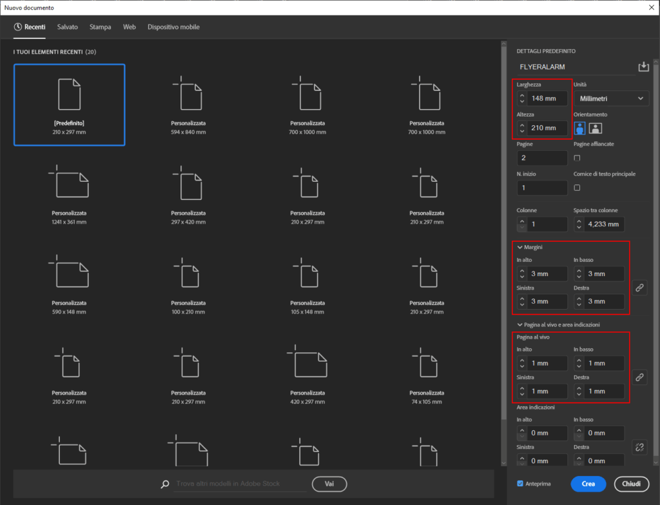Click the magnifier icon in the Adobe Stock search bar

click(x=164, y=484)
